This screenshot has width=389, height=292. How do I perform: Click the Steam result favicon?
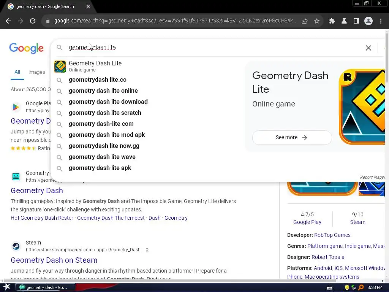(x=16, y=246)
